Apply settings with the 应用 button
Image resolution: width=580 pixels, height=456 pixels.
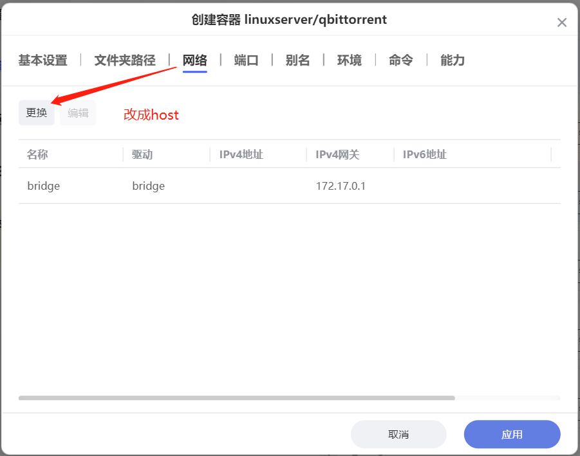512,434
